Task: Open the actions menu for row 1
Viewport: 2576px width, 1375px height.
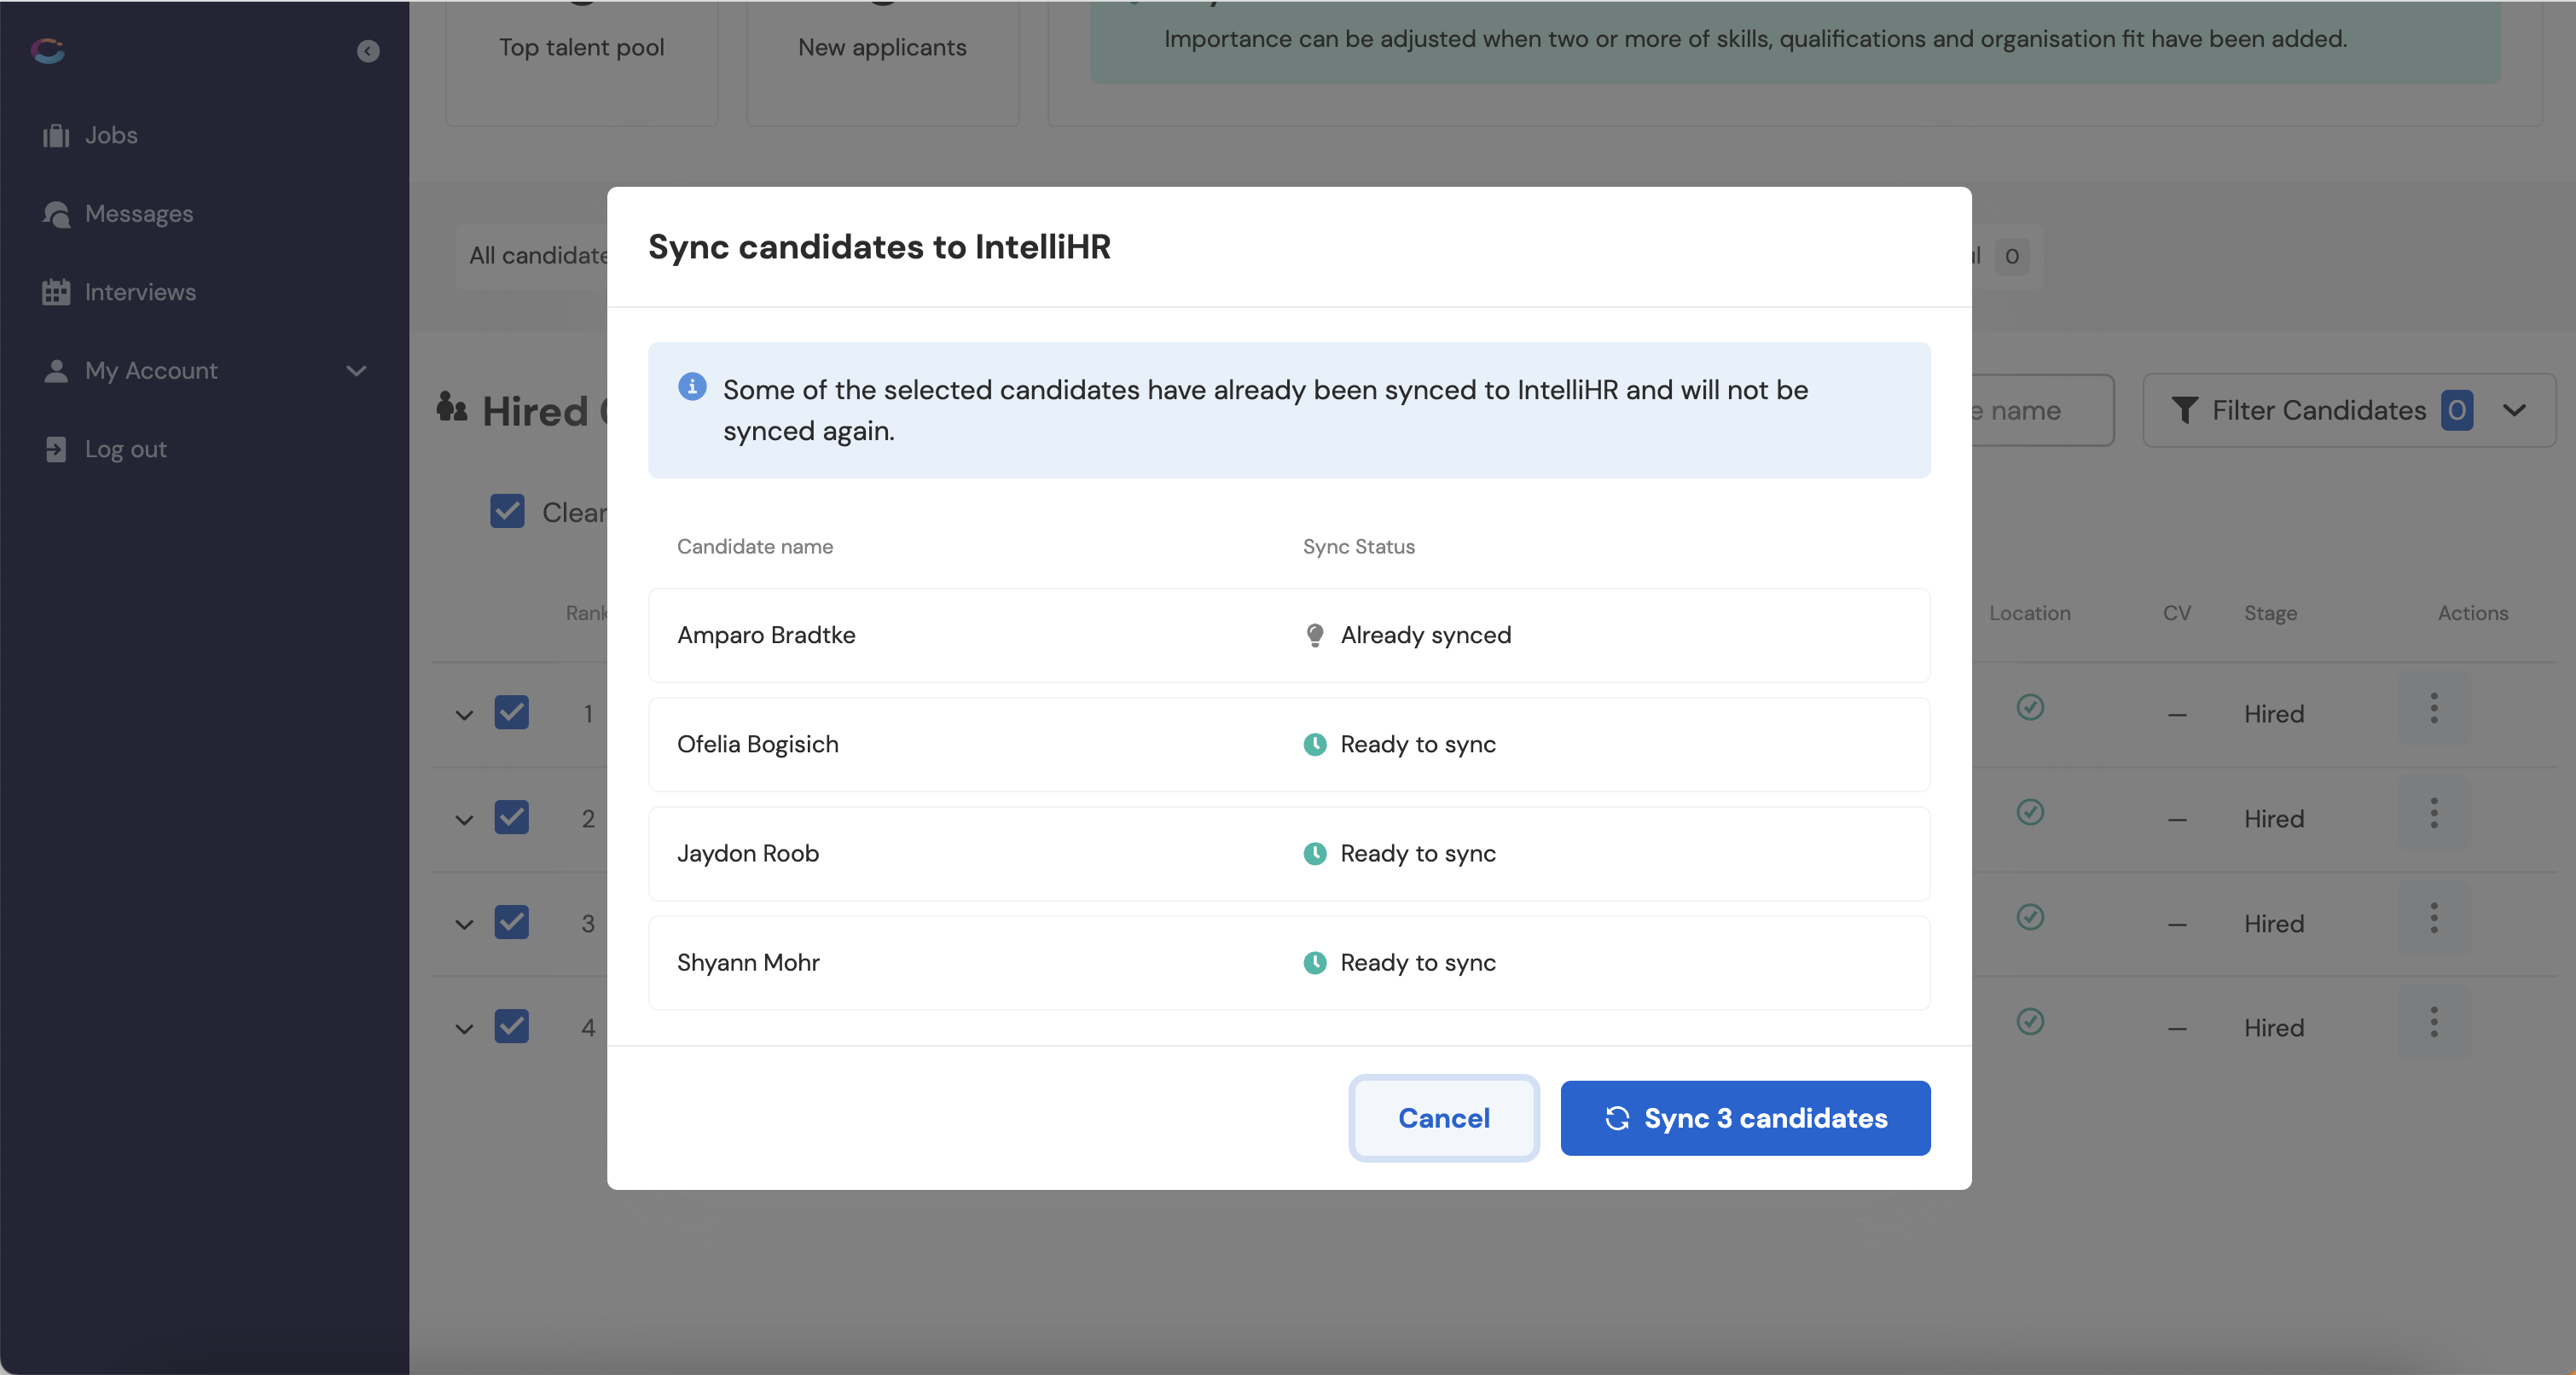Action: point(2434,708)
